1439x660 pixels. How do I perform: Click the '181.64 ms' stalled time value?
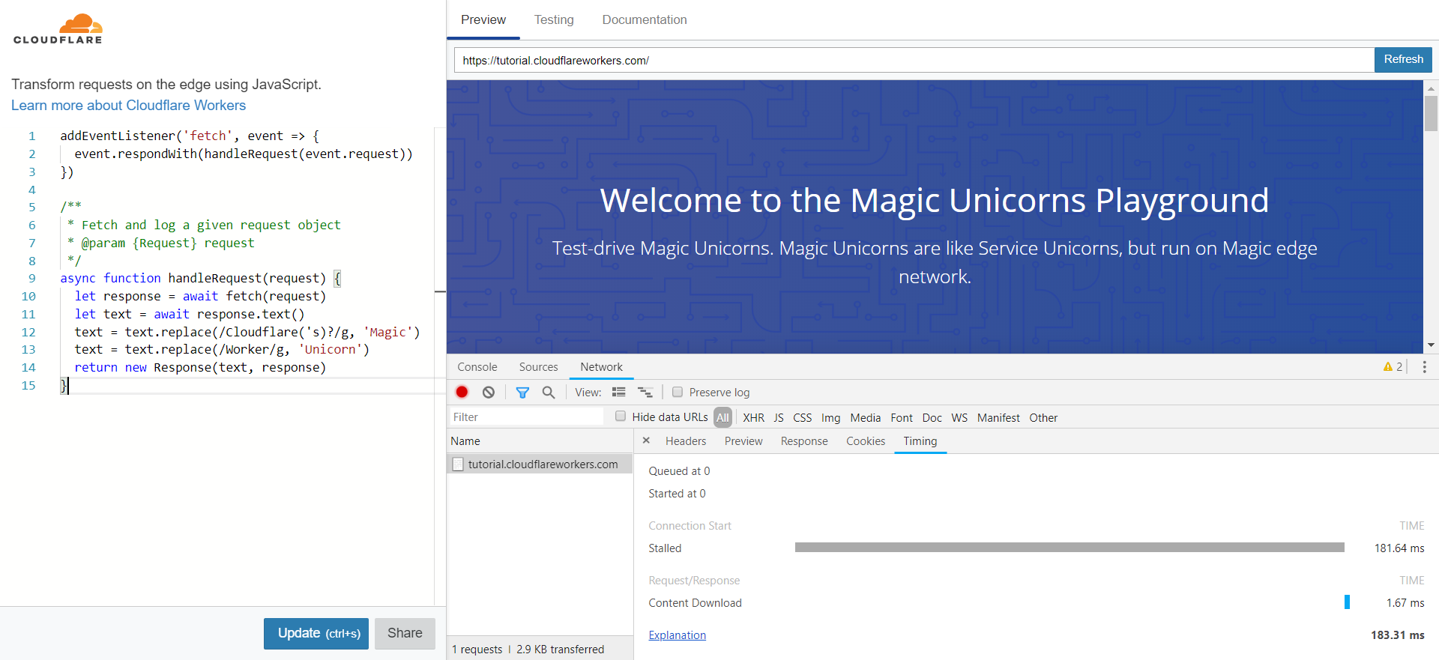pyautogui.click(x=1399, y=548)
